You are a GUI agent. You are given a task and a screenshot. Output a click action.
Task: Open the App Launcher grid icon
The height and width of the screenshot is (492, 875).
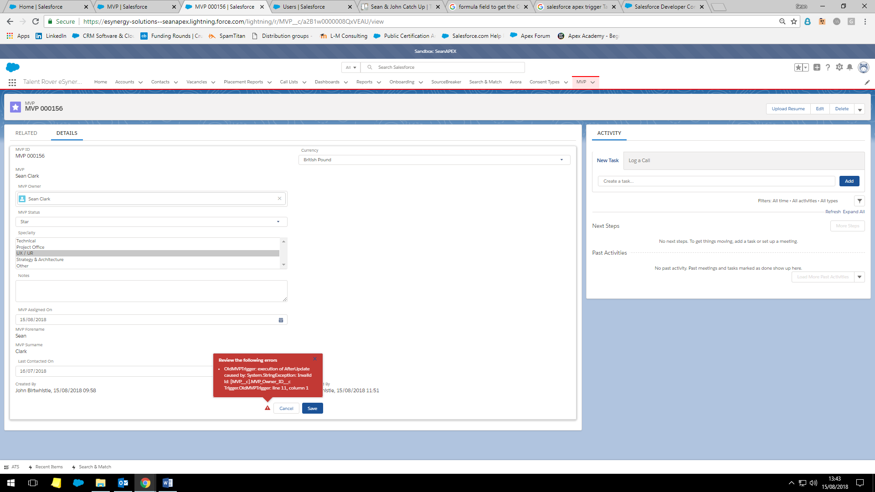(x=12, y=82)
